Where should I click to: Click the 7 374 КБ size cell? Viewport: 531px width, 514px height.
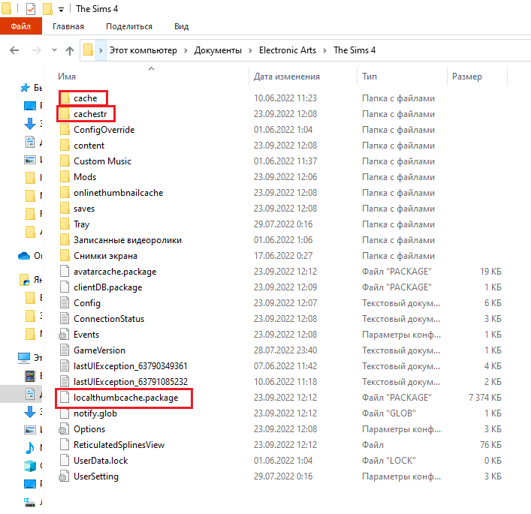485,398
